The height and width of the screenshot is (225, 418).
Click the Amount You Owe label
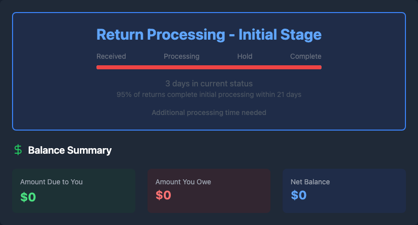click(x=183, y=182)
